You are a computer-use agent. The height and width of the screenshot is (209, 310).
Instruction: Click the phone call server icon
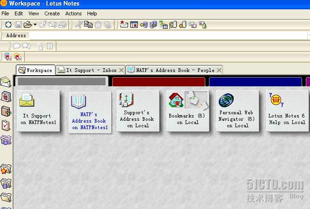[173, 25]
